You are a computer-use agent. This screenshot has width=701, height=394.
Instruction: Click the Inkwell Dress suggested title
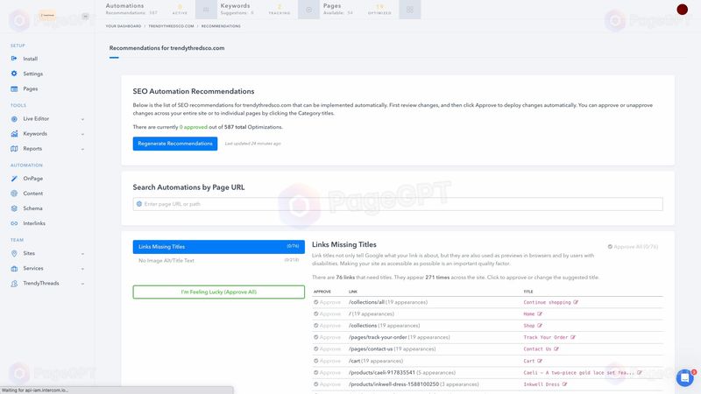(542, 384)
